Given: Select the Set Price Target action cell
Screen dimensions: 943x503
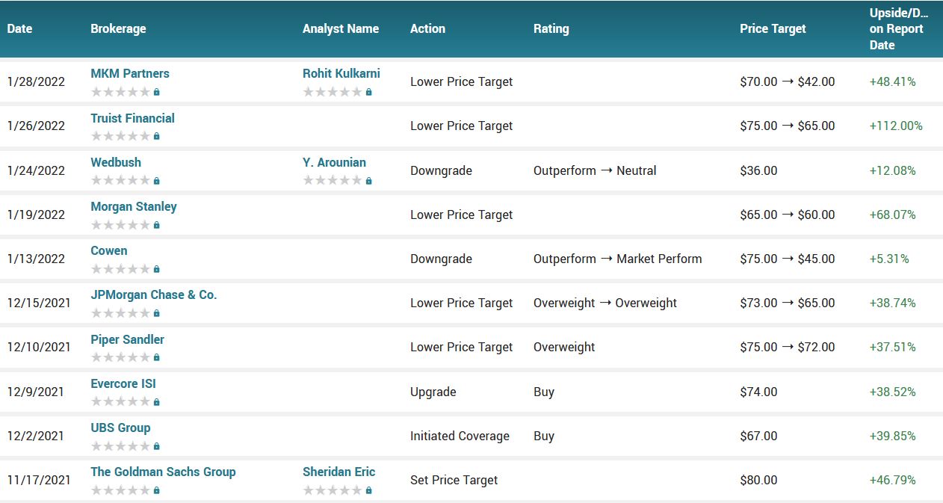Looking at the screenshot, I should [454, 480].
